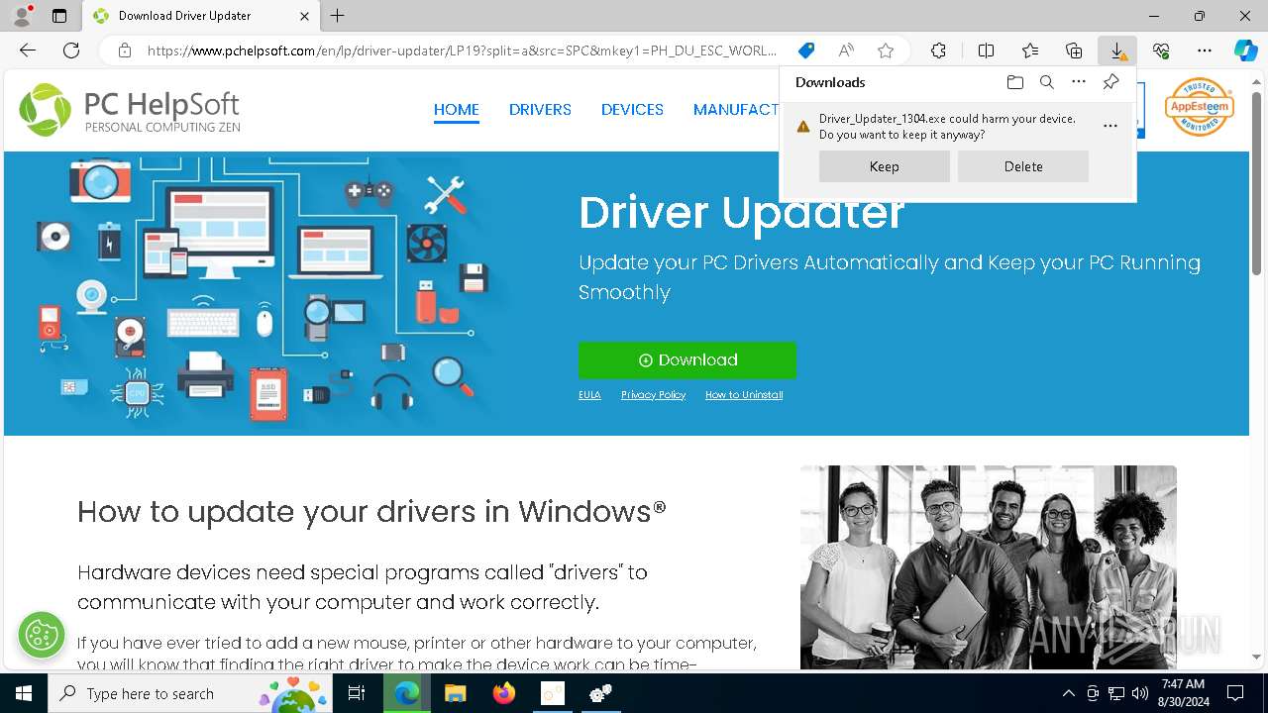The width and height of the screenshot is (1268, 713).
Task: Open the browser profile icon
Action: tap(21, 16)
